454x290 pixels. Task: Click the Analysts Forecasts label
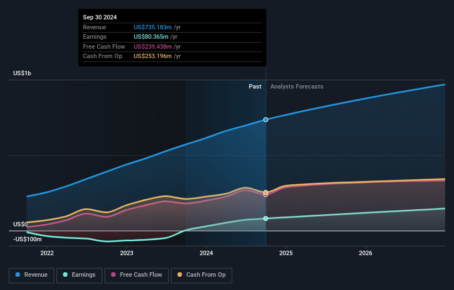(297, 87)
